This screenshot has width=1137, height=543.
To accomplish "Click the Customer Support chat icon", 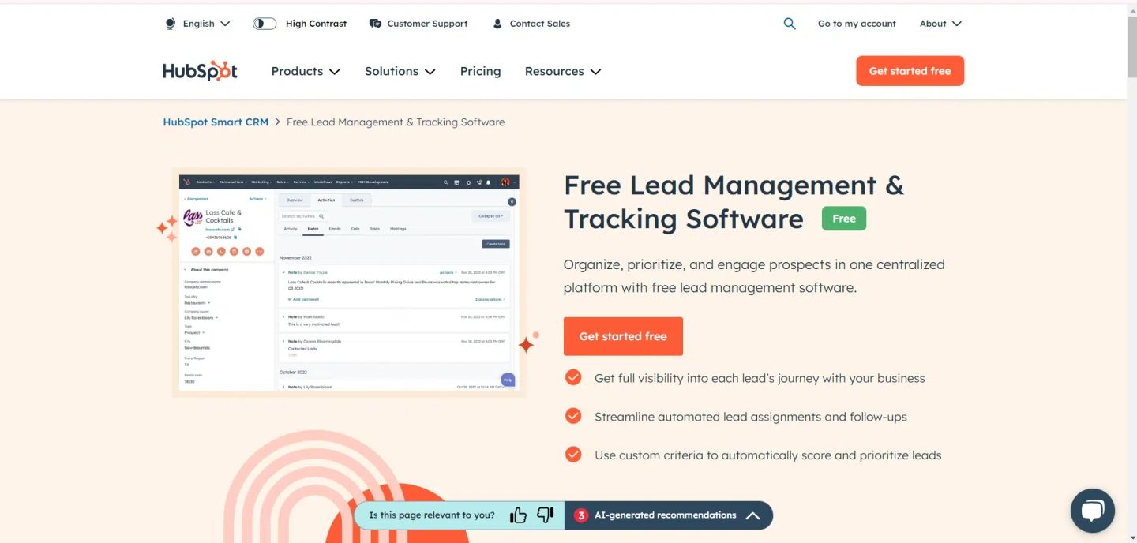I will [375, 24].
